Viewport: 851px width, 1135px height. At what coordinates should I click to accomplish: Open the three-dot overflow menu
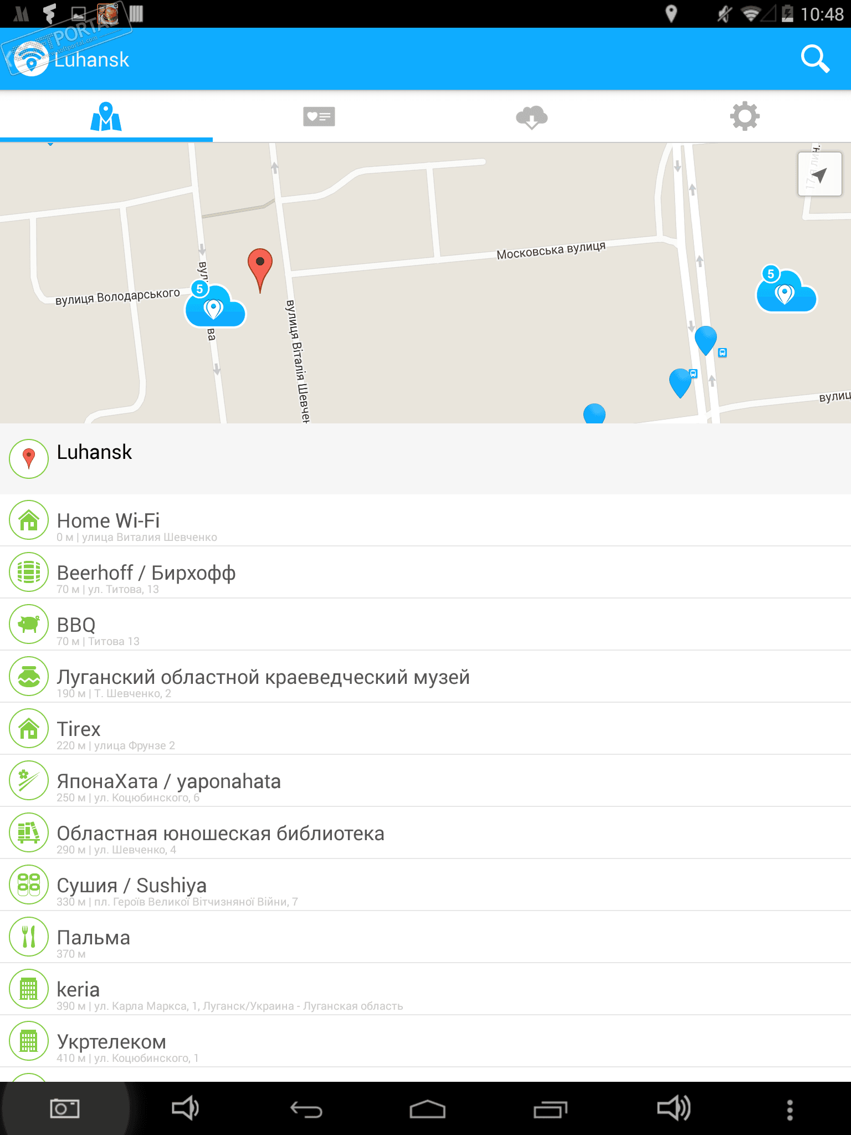point(790,1110)
